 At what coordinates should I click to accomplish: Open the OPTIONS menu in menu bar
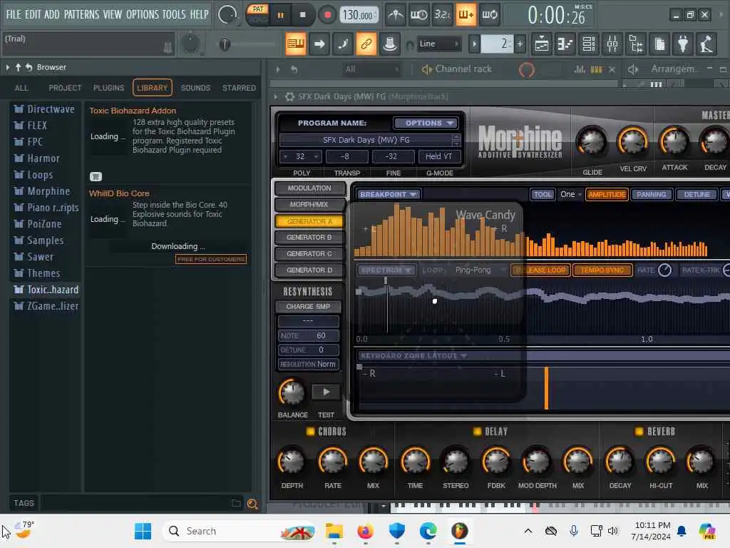[143, 14]
